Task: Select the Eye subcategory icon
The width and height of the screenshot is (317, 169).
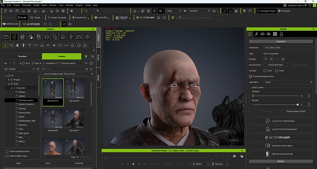Action: tap(54, 45)
